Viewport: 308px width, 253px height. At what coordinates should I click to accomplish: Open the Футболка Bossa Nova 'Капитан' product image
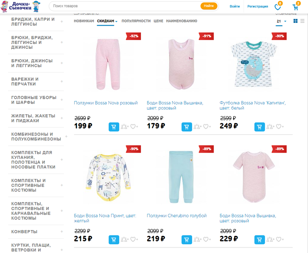tap(254, 64)
